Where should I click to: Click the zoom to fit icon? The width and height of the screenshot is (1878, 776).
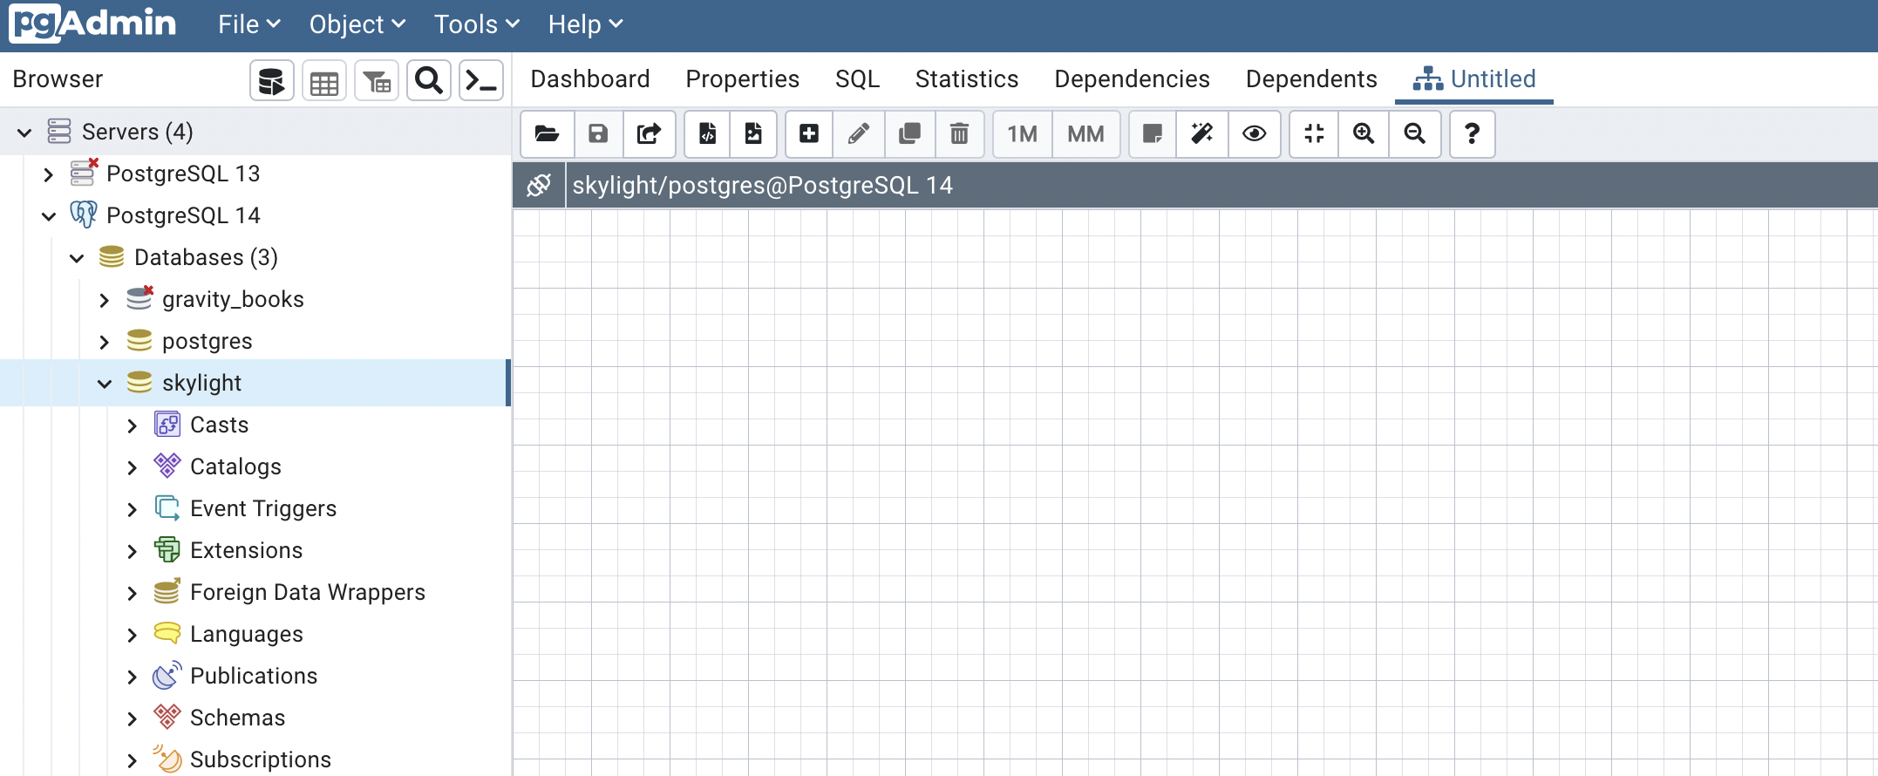[1314, 133]
